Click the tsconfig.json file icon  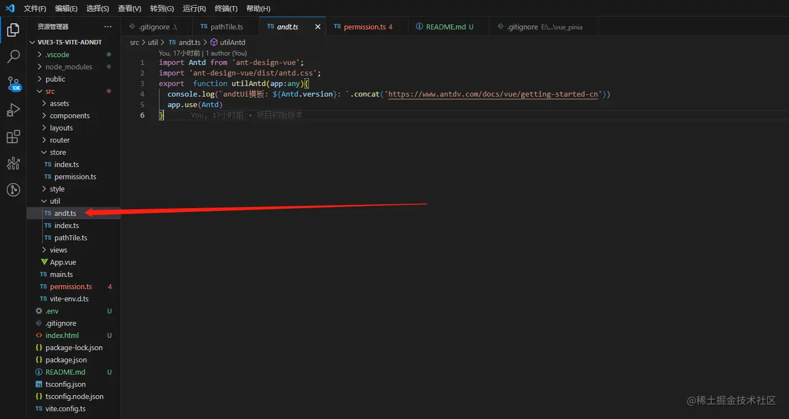[39, 384]
